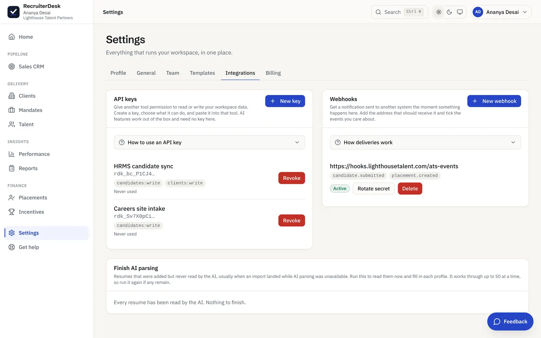Switch to the General tab
The width and height of the screenshot is (541, 338).
coord(146,73)
